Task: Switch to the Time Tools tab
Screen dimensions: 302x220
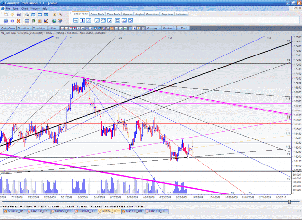Action: 114,14
